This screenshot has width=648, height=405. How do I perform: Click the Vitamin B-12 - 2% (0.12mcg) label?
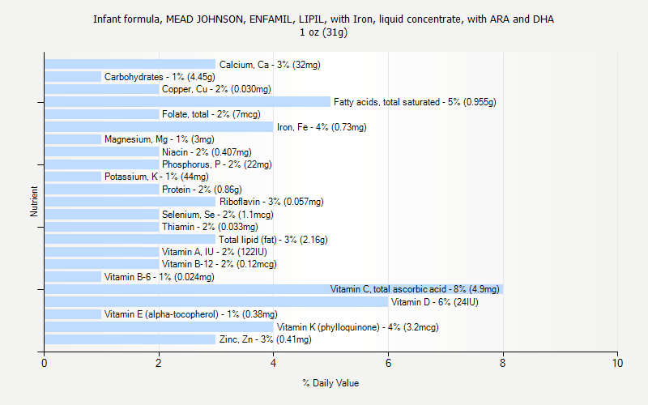click(219, 264)
